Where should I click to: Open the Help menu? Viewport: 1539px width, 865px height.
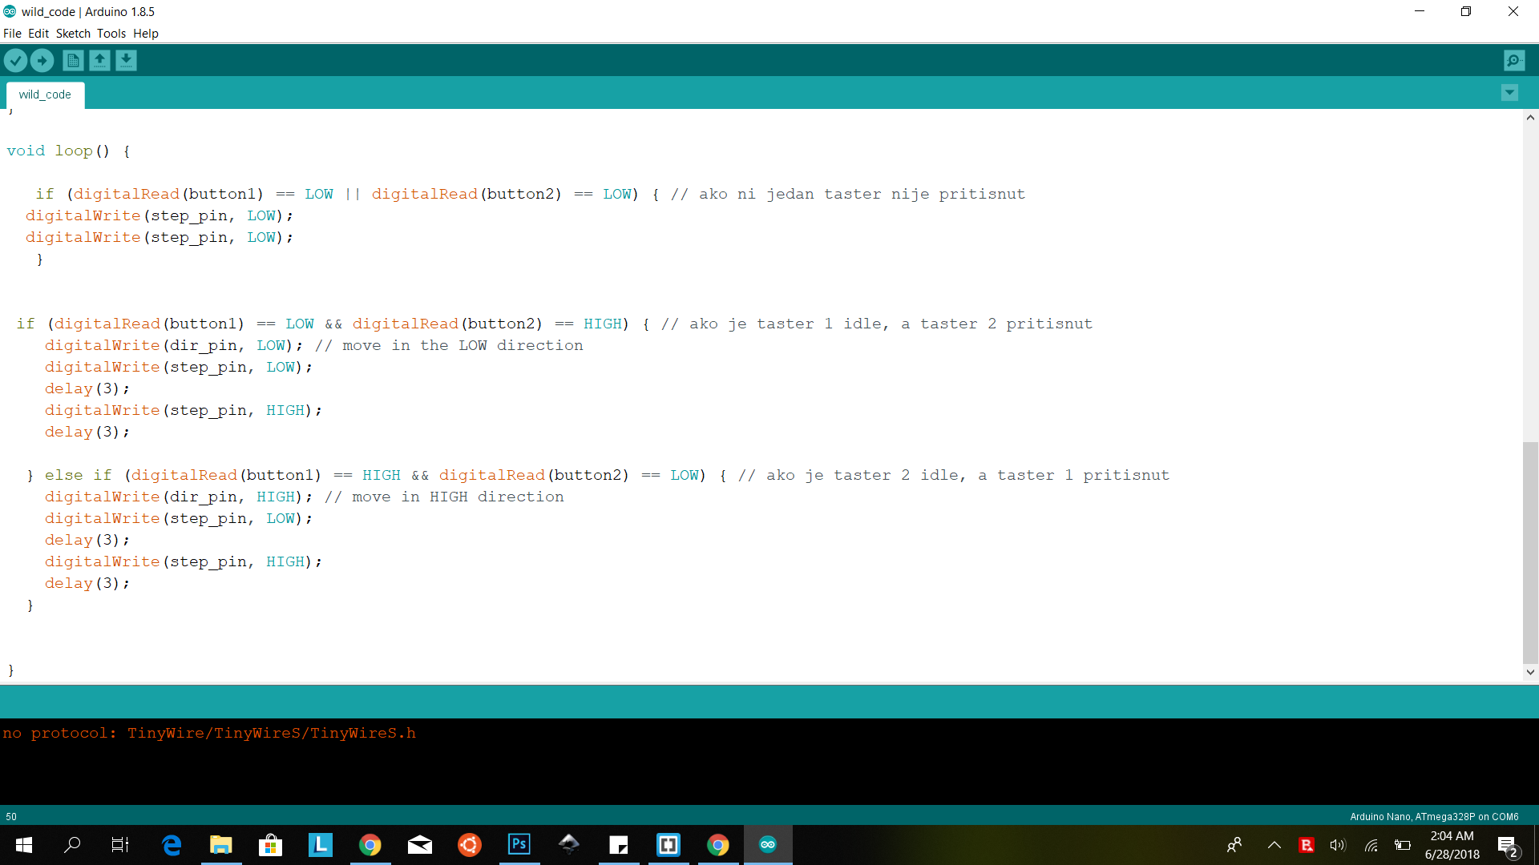coord(146,34)
